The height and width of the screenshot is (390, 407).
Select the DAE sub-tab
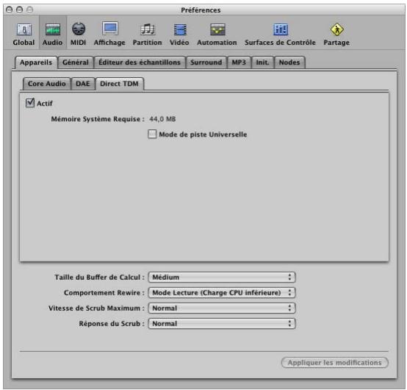83,84
